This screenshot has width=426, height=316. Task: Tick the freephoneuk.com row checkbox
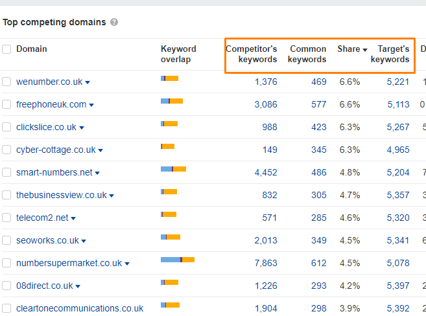[6, 104]
